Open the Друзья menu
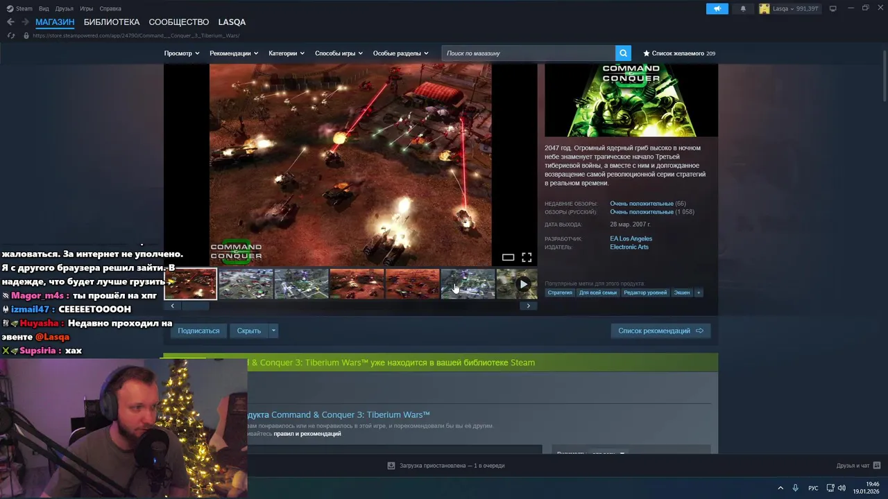The height and width of the screenshot is (499, 888). click(x=65, y=8)
